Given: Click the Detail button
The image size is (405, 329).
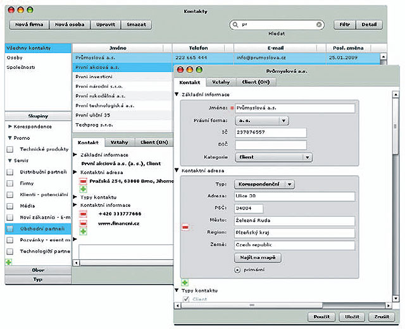Looking at the screenshot, I should click(x=369, y=25).
